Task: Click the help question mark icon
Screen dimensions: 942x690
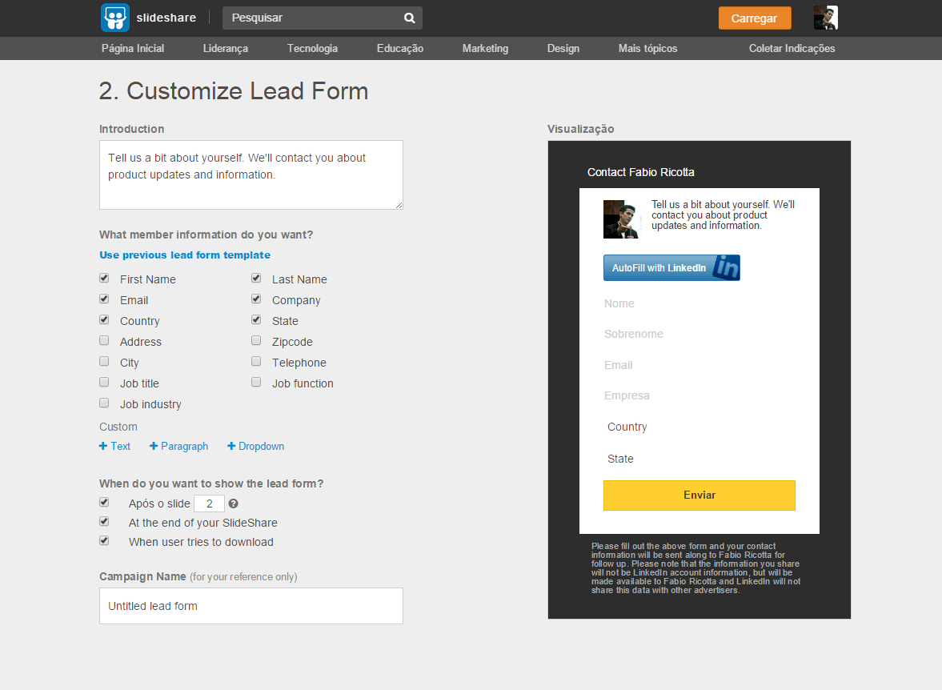Action: click(x=233, y=503)
